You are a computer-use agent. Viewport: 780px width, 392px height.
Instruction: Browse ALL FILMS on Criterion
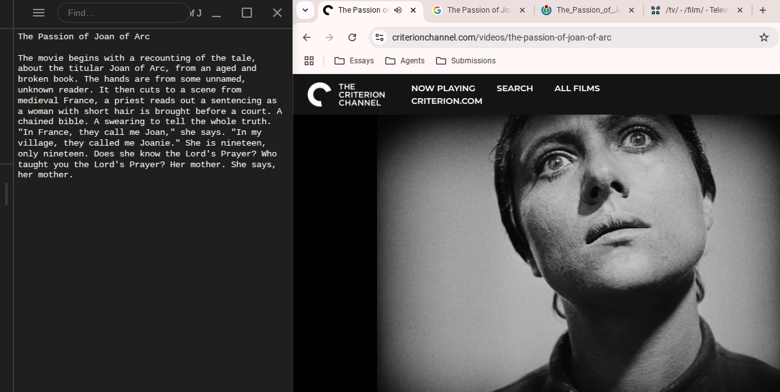point(577,88)
